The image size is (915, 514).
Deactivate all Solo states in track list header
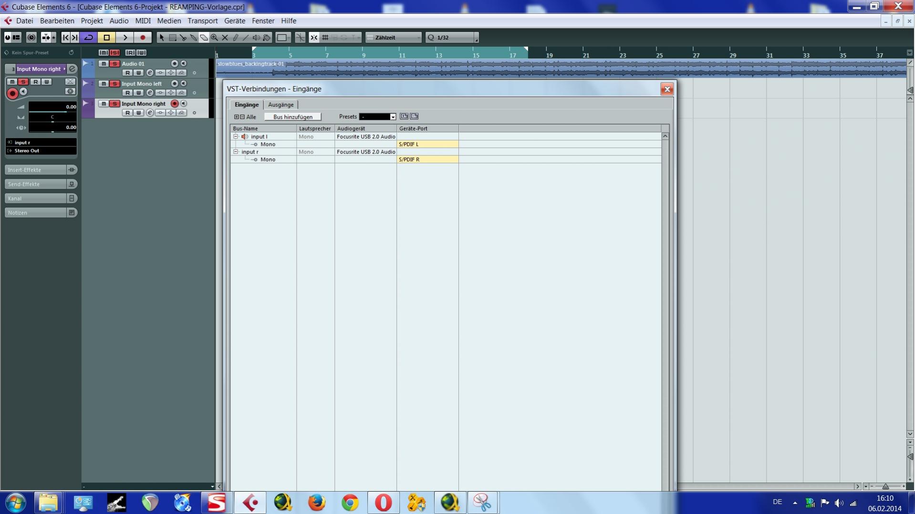pyautogui.click(x=114, y=52)
